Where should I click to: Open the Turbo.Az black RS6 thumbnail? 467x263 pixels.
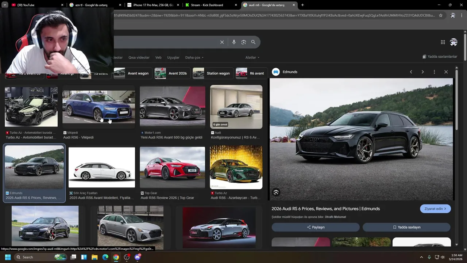[31, 107]
